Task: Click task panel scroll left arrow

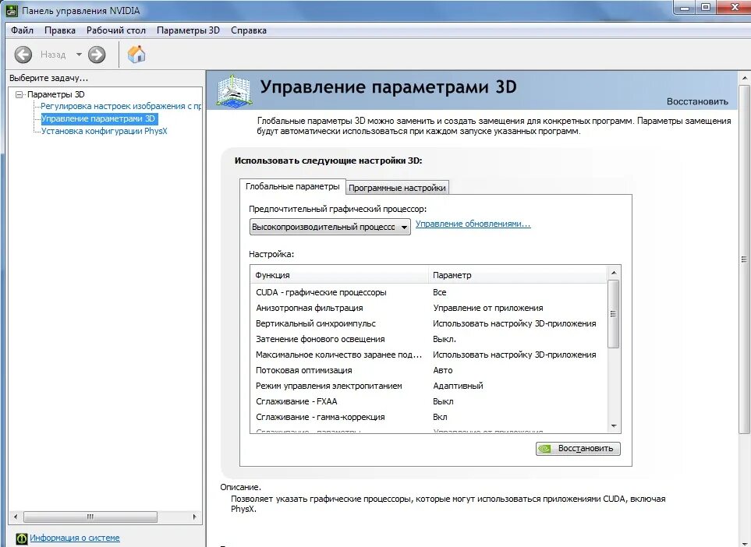Action: pos(16,517)
